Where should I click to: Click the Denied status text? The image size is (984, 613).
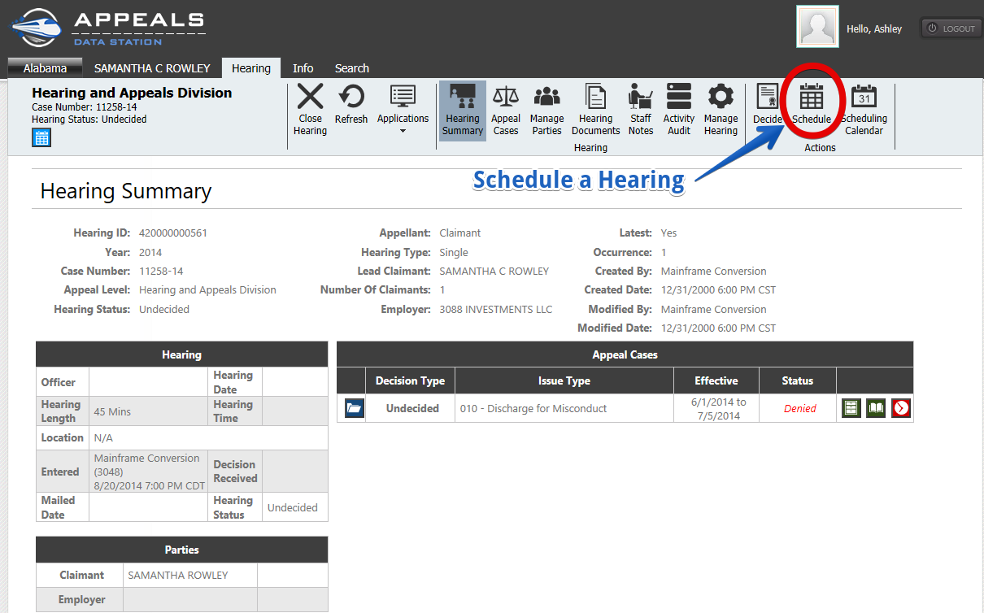click(x=800, y=409)
